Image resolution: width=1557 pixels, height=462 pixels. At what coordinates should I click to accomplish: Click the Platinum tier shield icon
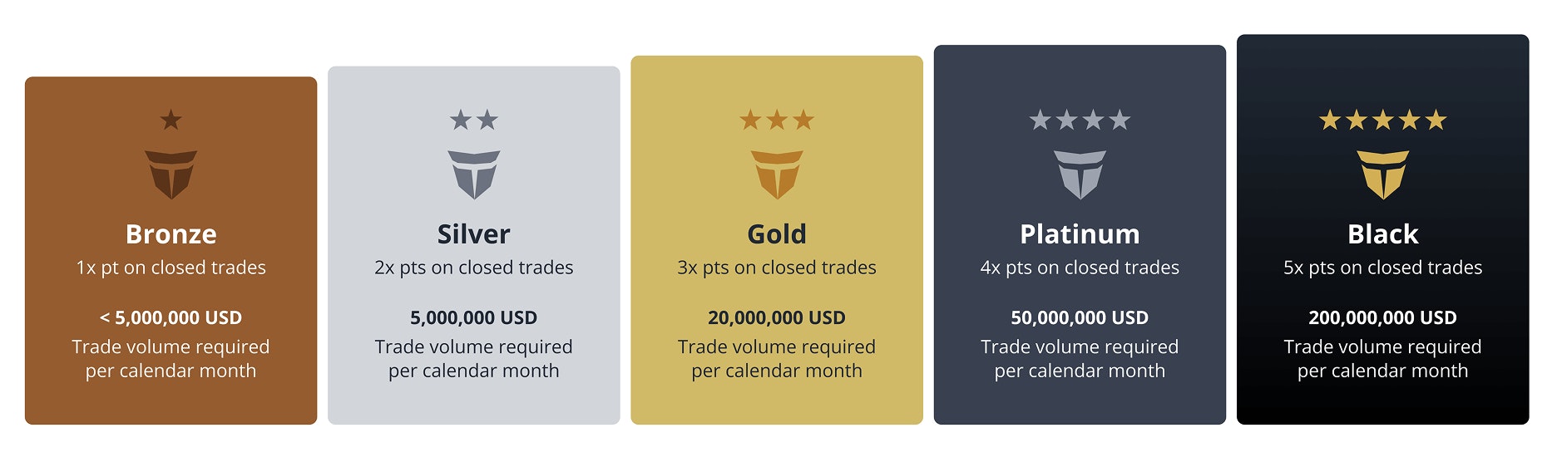click(x=1080, y=174)
